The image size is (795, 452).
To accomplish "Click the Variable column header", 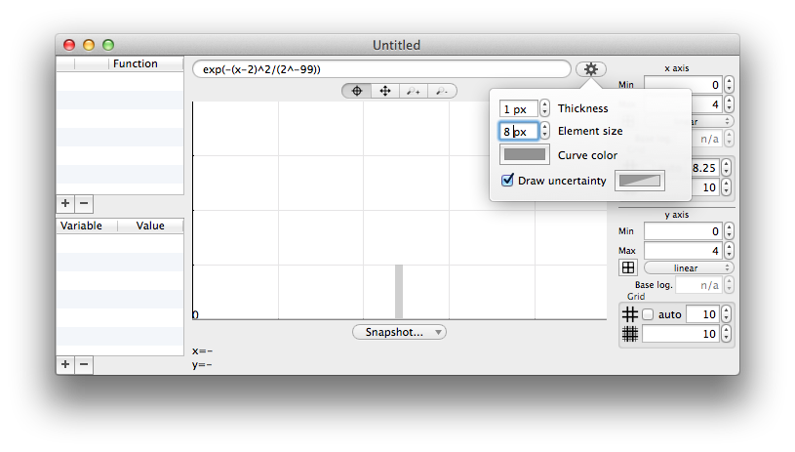I will pos(87,226).
